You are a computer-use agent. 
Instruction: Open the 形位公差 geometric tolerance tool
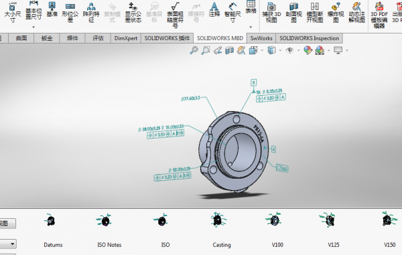[x=70, y=12]
